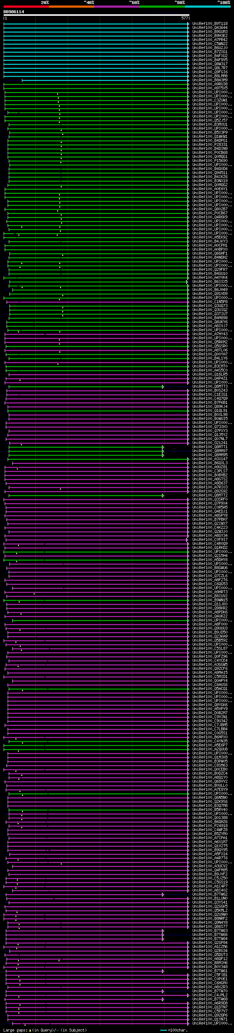Select the UniRef100_Q91VD9 label
234x1033 pixels.
click(210, 294)
